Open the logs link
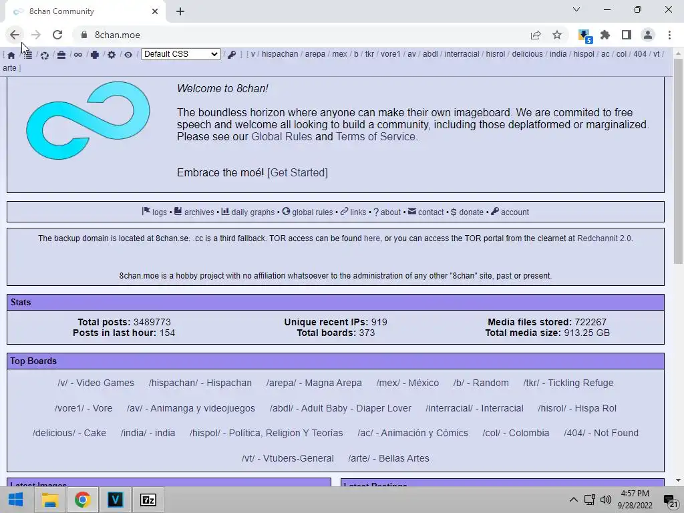The image size is (684, 513). coord(154,212)
